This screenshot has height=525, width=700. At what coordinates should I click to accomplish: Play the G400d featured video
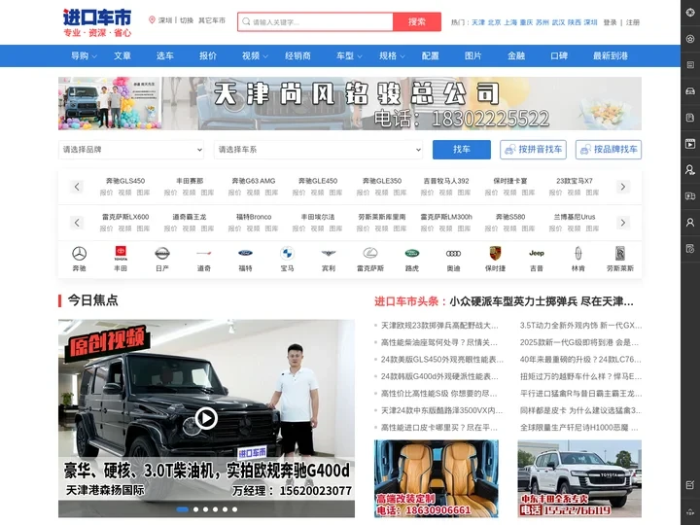click(206, 418)
